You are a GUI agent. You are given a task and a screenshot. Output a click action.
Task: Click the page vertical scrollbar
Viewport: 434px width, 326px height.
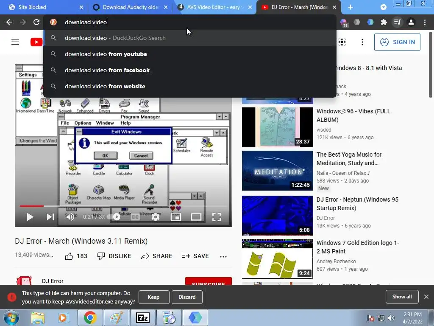(431, 65)
